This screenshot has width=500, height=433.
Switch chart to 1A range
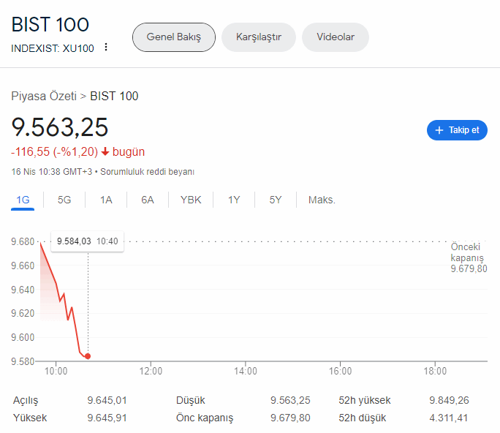106,200
